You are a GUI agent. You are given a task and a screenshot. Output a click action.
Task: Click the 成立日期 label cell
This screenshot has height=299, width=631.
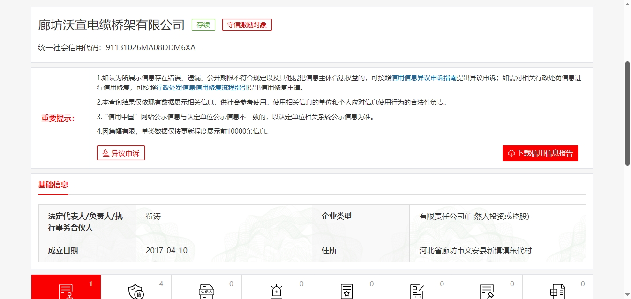[x=88, y=250]
